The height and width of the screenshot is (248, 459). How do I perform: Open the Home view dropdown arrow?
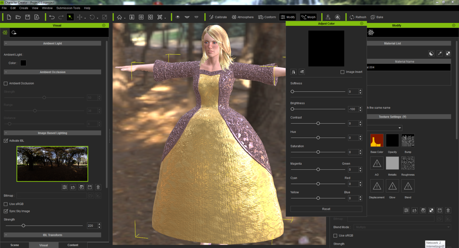tap(125, 18)
